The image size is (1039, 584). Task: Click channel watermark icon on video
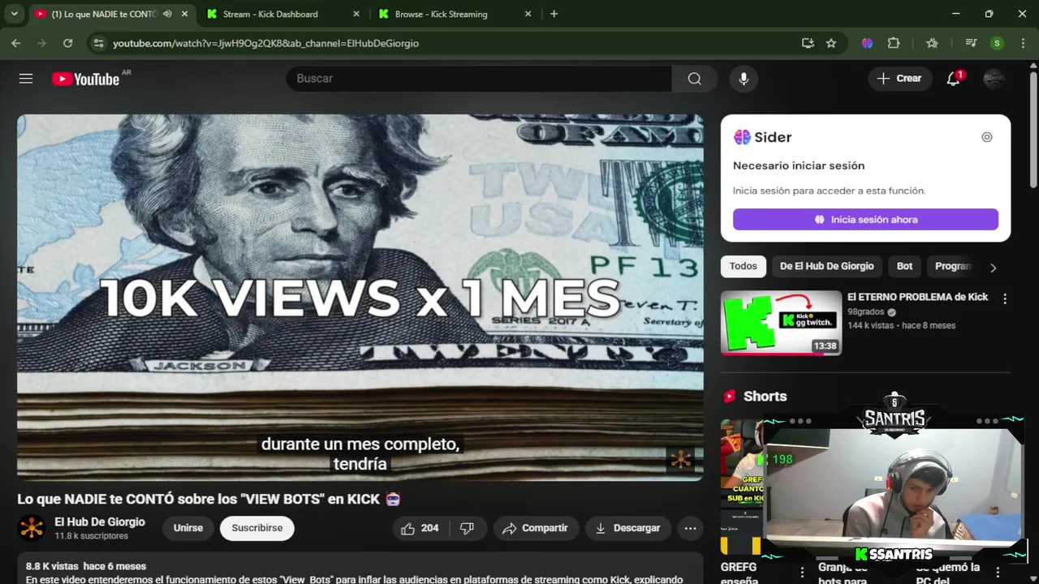point(680,460)
